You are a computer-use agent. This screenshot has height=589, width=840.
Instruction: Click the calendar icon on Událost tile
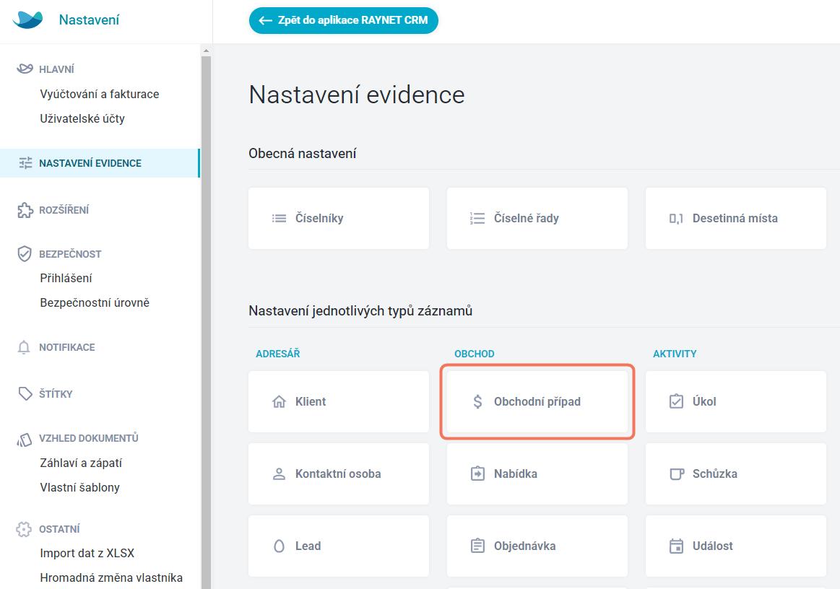[676, 546]
